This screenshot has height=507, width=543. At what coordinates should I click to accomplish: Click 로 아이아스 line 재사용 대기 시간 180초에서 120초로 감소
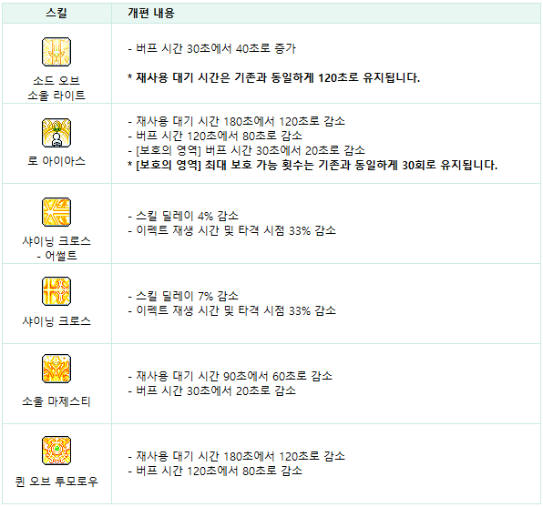click(x=237, y=121)
